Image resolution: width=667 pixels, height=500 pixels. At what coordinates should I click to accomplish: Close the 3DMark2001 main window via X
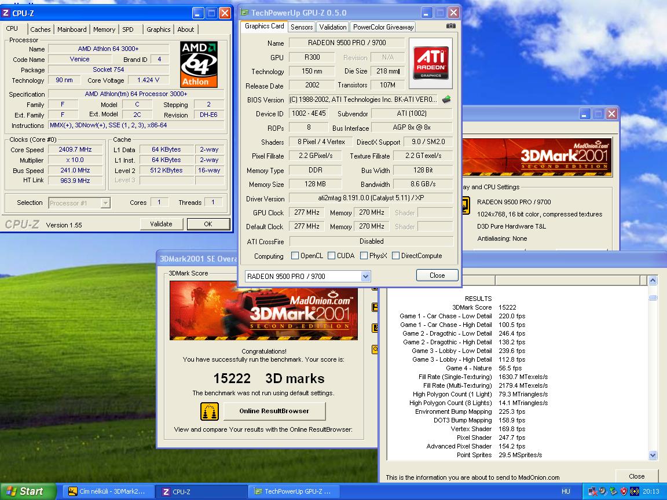(x=611, y=113)
